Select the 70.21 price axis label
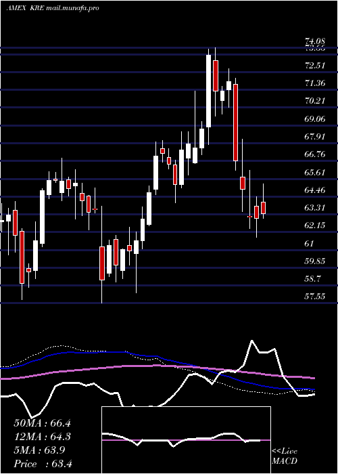Viewport: 338px width, 474px height. [x=315, y=101]
